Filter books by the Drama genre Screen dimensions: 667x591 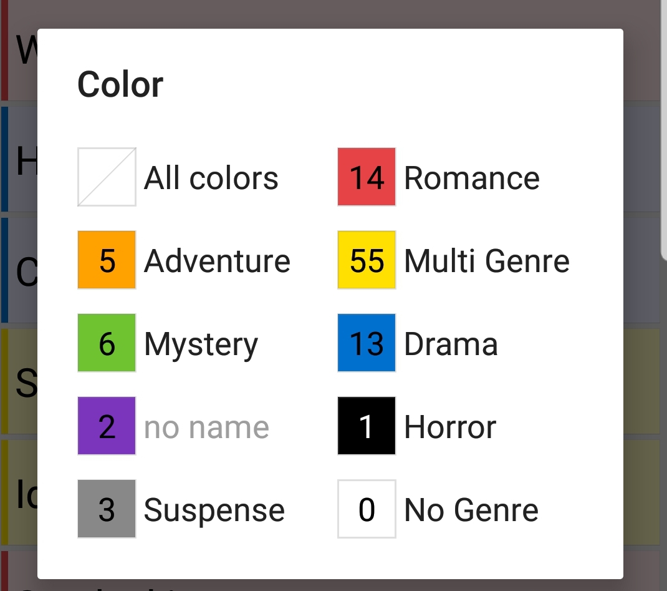pyautogui.click(x=451, y=343)
